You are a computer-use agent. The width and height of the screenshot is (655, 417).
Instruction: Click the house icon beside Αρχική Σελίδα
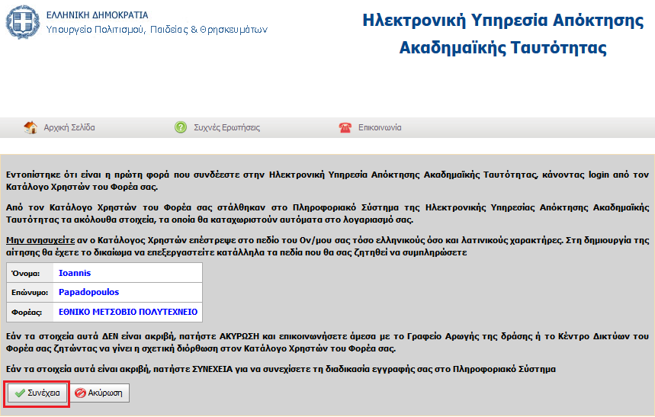[x=31, y=127]
